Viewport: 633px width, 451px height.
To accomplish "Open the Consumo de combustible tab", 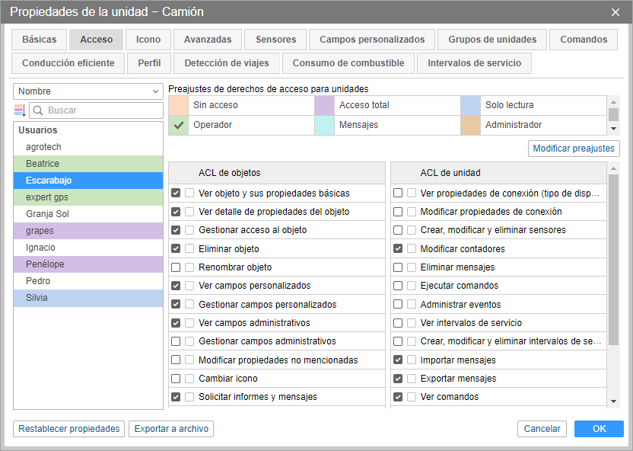I will (348, 63).
